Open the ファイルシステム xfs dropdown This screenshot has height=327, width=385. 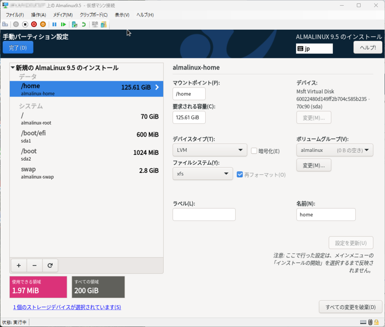203,174
